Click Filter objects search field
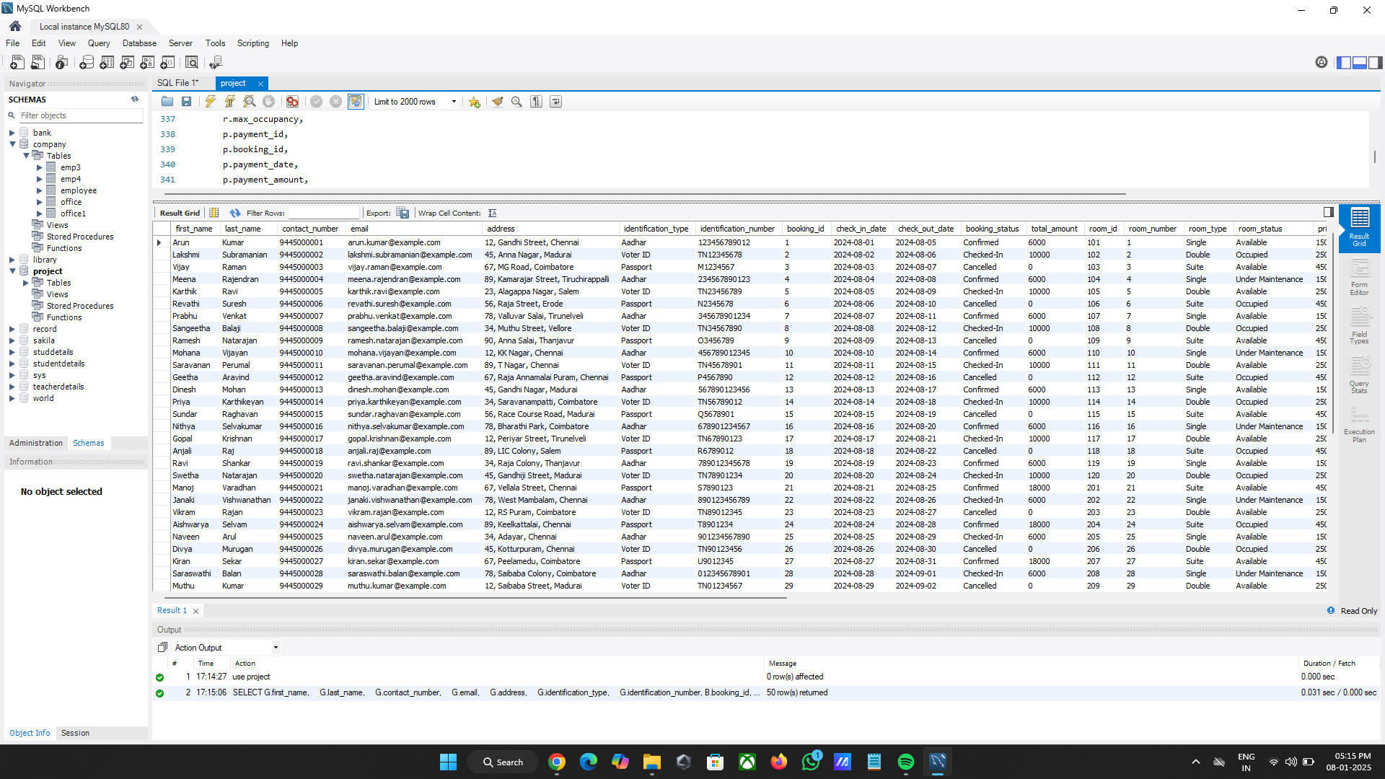The width and height of the screenshot is (1385, 779). click(79, 115)
